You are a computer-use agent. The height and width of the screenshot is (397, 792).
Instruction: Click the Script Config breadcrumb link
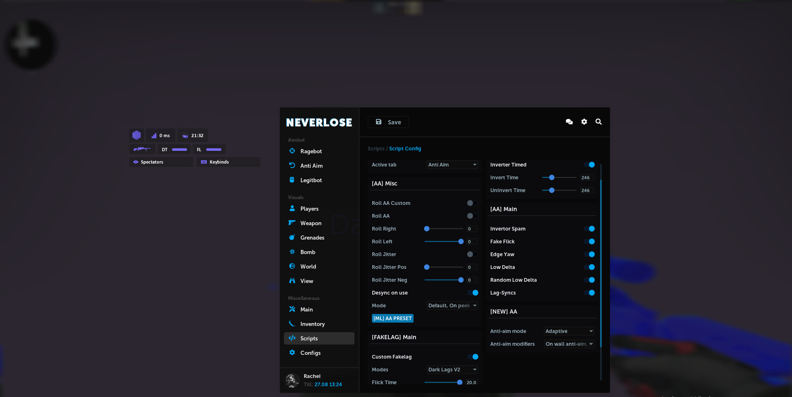405,149
